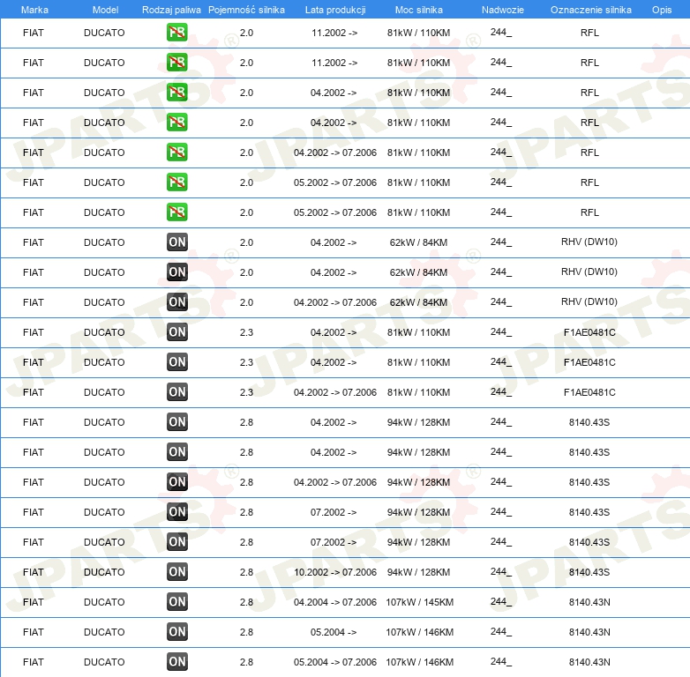The image size is (690, 677).
Task: Select 244_ body code in the 107kW / 145KM row
Action: [x=501, y=601]
